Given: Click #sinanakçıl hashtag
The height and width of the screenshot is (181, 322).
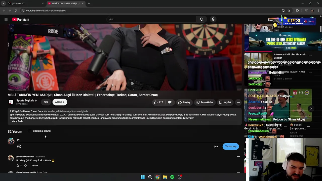Looking at the screenshot, I should point(65,111).
